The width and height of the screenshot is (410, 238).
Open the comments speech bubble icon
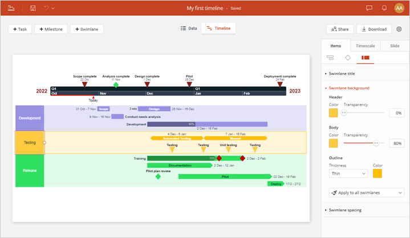(369, 8)
